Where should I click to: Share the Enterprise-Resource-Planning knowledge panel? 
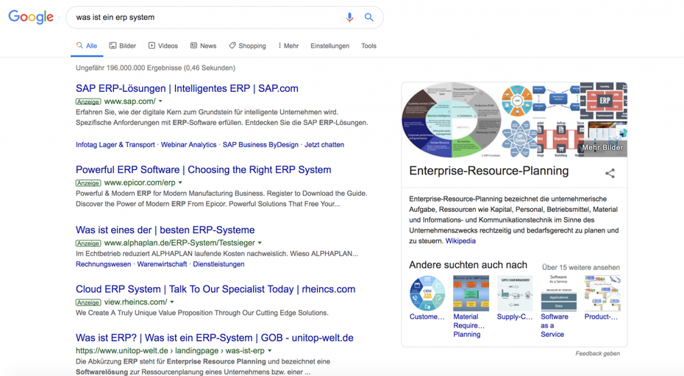pos(610,173)
